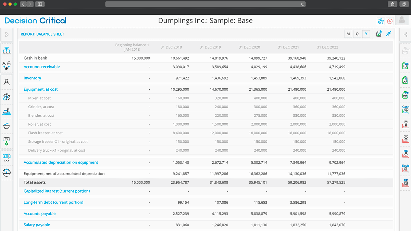411x231 pixels.
Task: Open the IS income statement report icon
Action: (406, 79)
